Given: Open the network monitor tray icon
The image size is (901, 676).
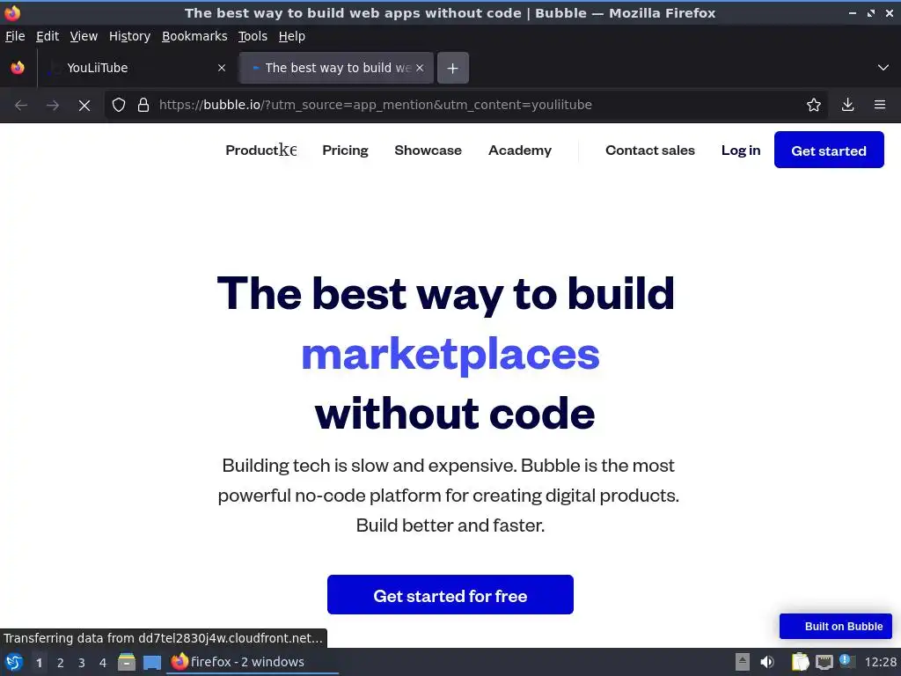Looking at the screenshot, I should [x=824, y=662].
